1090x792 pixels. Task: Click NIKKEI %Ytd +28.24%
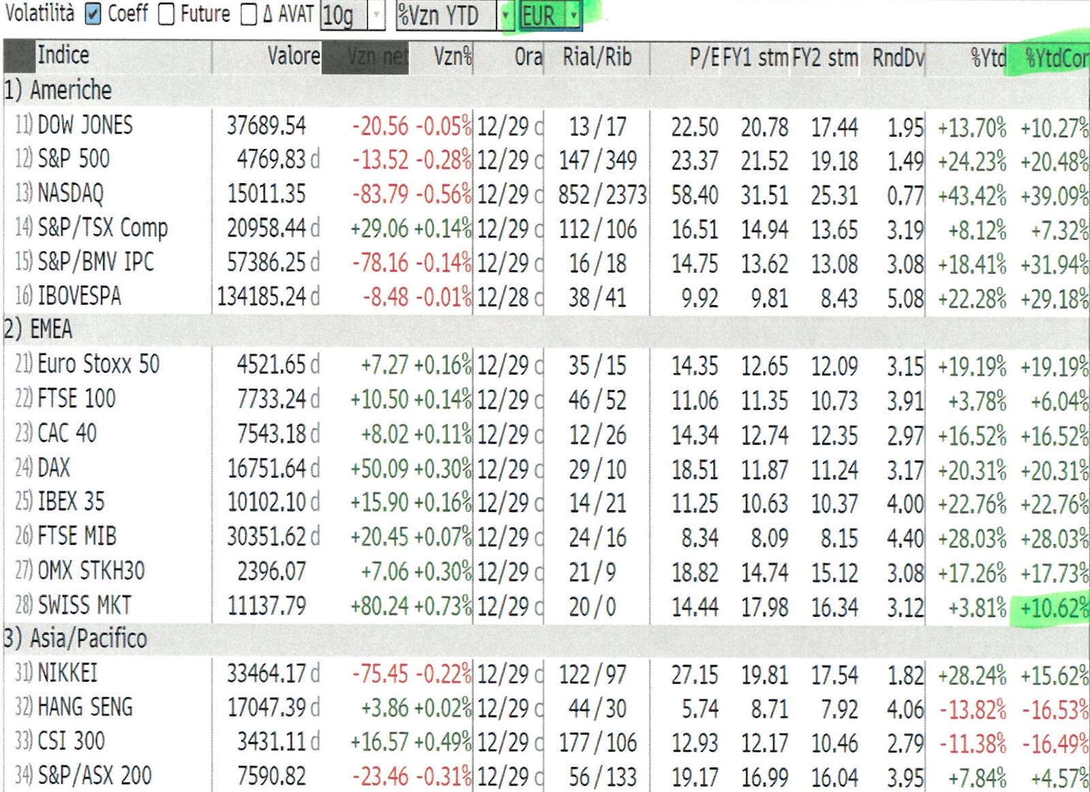point(972,676)
